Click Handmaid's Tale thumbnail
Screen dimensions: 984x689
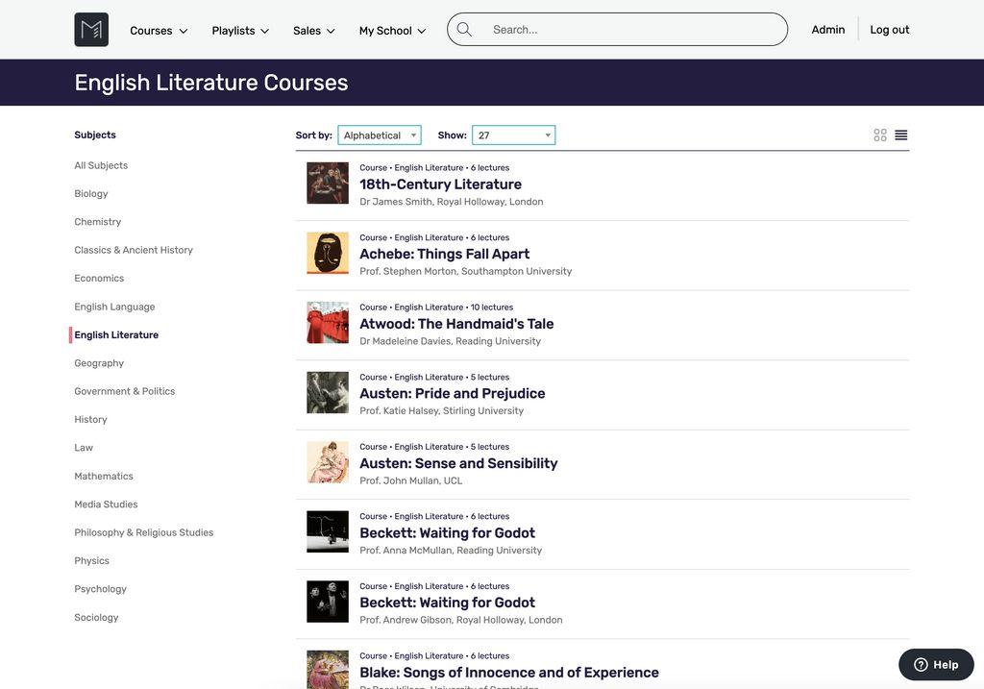[x=328, y=323]
